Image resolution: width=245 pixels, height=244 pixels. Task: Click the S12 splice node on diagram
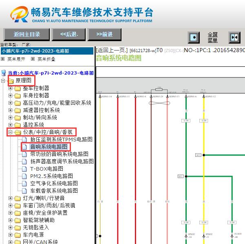186,176
